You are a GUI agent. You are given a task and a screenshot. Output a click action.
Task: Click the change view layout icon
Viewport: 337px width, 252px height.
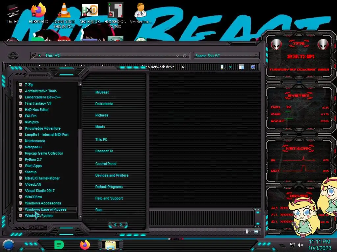(x=223, y=67)
